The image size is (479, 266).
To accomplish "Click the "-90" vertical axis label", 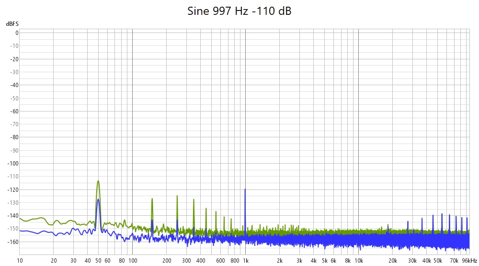I will point(14,150).
